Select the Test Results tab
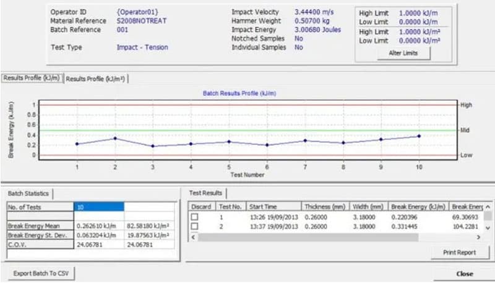Image resolution: width=495 pixels, height=283 pixels. point(205,193)
